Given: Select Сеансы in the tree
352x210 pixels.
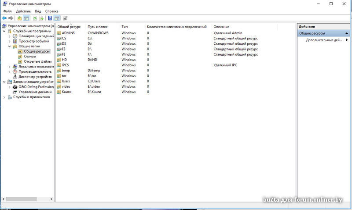Looking at the screenshot, I should (30, 57).
